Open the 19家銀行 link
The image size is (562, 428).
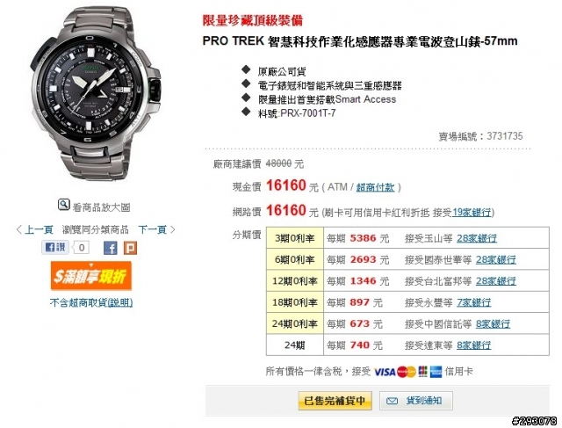pos(472,213)
